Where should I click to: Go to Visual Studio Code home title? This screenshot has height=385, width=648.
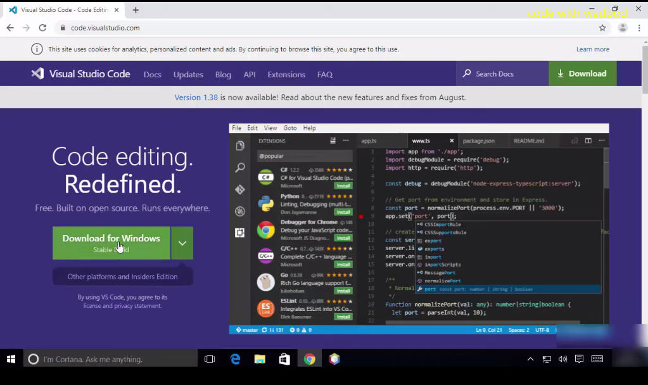tap(90, 74)
